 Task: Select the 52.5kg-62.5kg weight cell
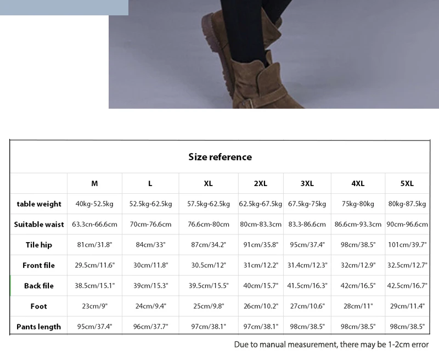(x=150, y=204)
